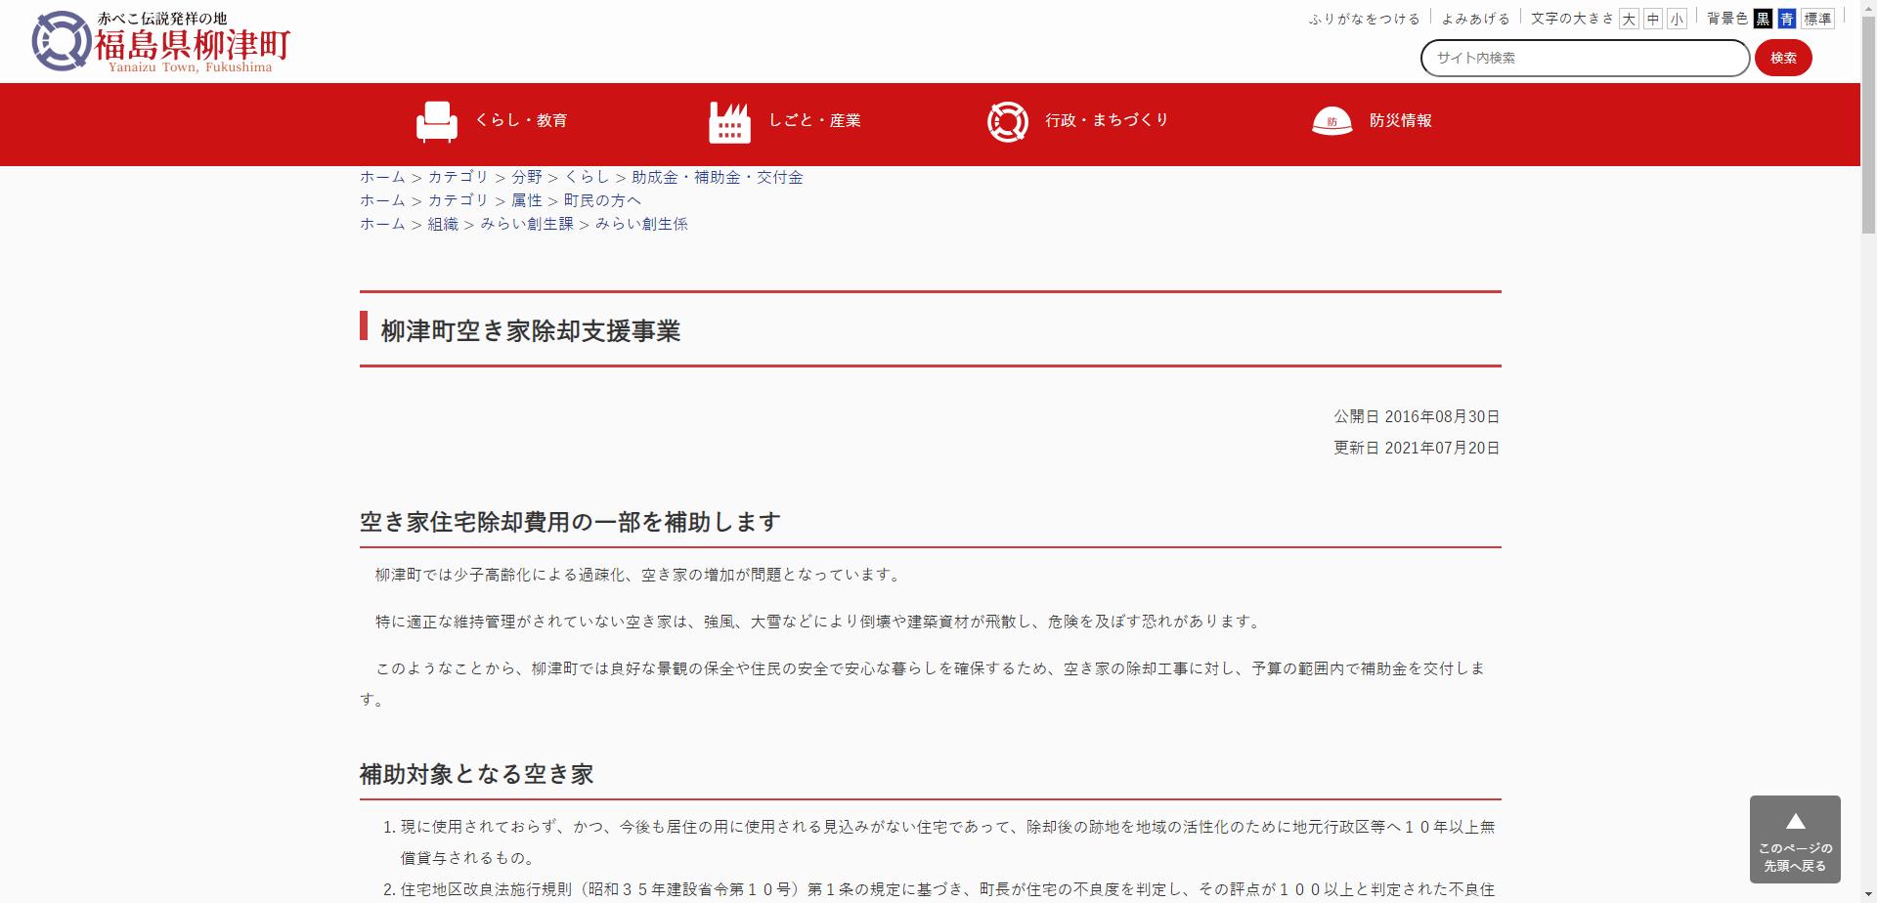Open the 分野 breadcrumb link
Screen dimensions: 1877x903
(527, 177)
